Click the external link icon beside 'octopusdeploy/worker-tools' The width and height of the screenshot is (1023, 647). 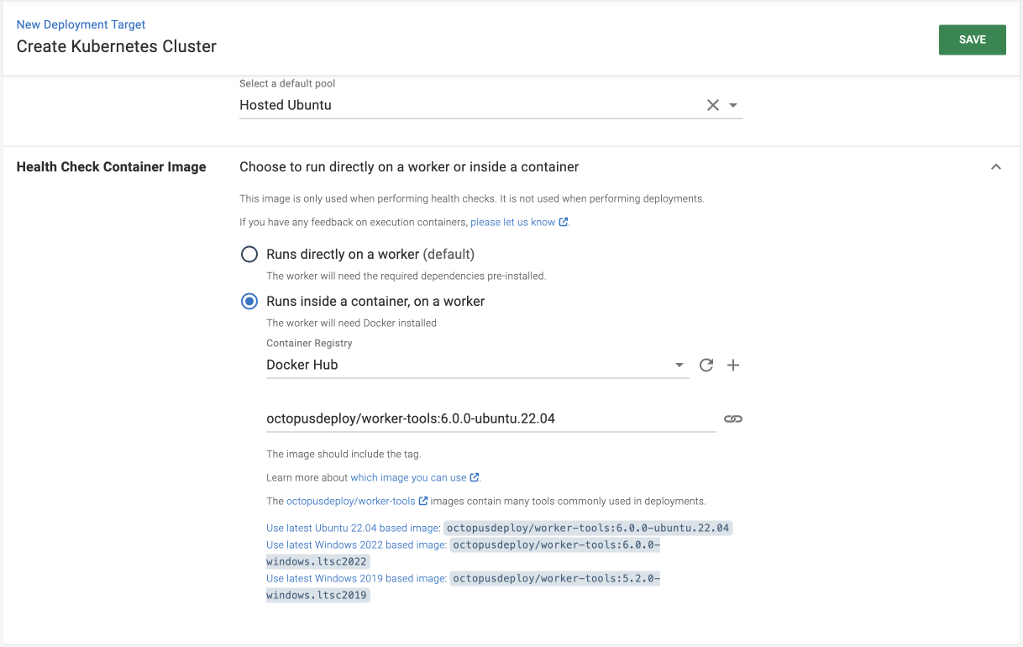pos(423,501)
